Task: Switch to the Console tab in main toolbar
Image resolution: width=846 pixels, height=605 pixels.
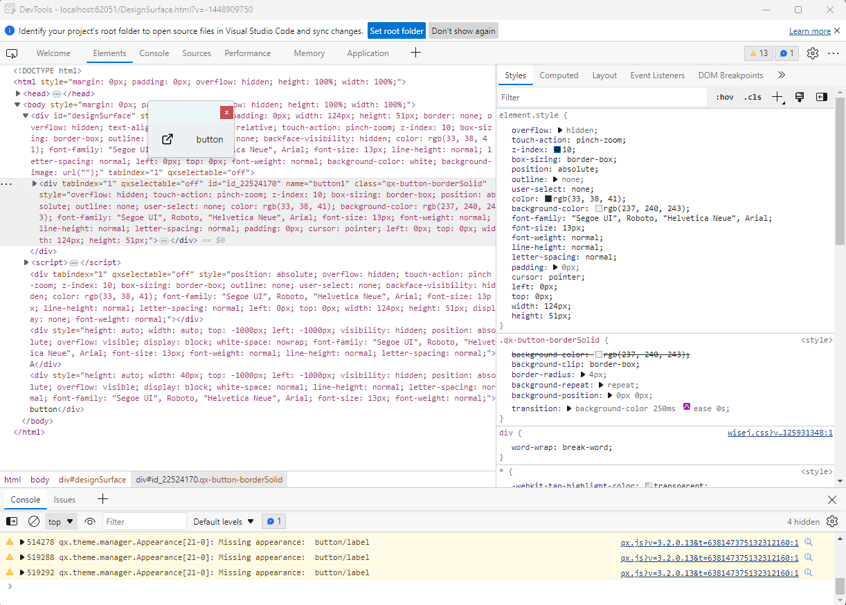Action: [154, 53]
